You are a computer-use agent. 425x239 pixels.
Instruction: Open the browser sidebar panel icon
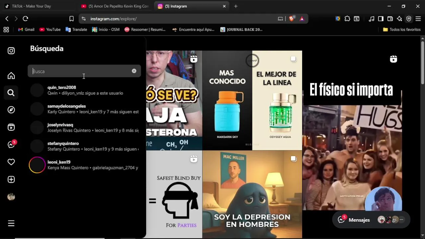pos(381,19)
